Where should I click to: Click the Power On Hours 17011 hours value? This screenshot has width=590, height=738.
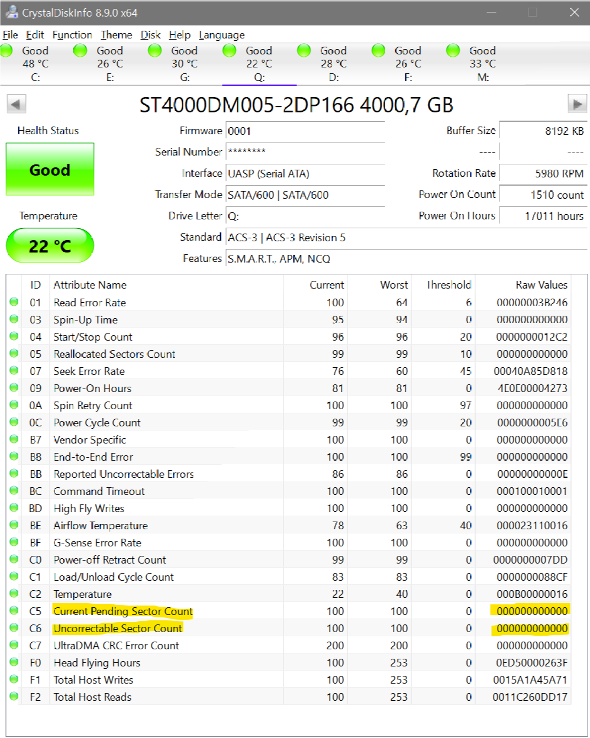click(543, 216)
